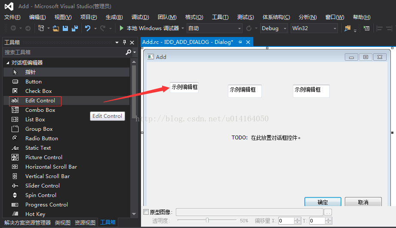
Task: Select the List Box control icon
Action: coord(15,119)
